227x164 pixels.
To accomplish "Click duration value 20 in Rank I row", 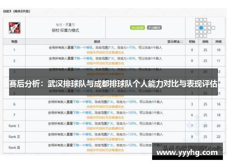I will pos(218,126).
